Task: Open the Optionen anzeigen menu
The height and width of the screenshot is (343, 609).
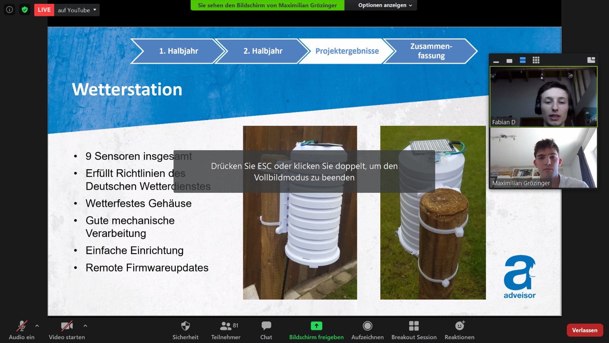Action: [x=385, y=5]
